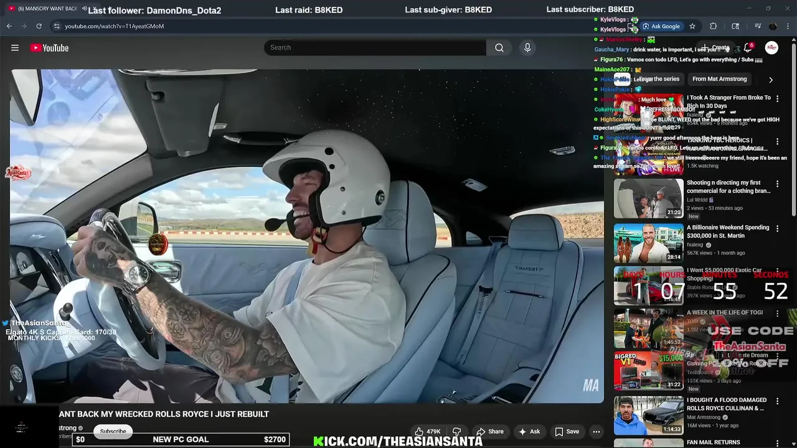The image size is (797, 448).
Task: Click the YouTube search magnifier button
Action: tap(499, 48)
